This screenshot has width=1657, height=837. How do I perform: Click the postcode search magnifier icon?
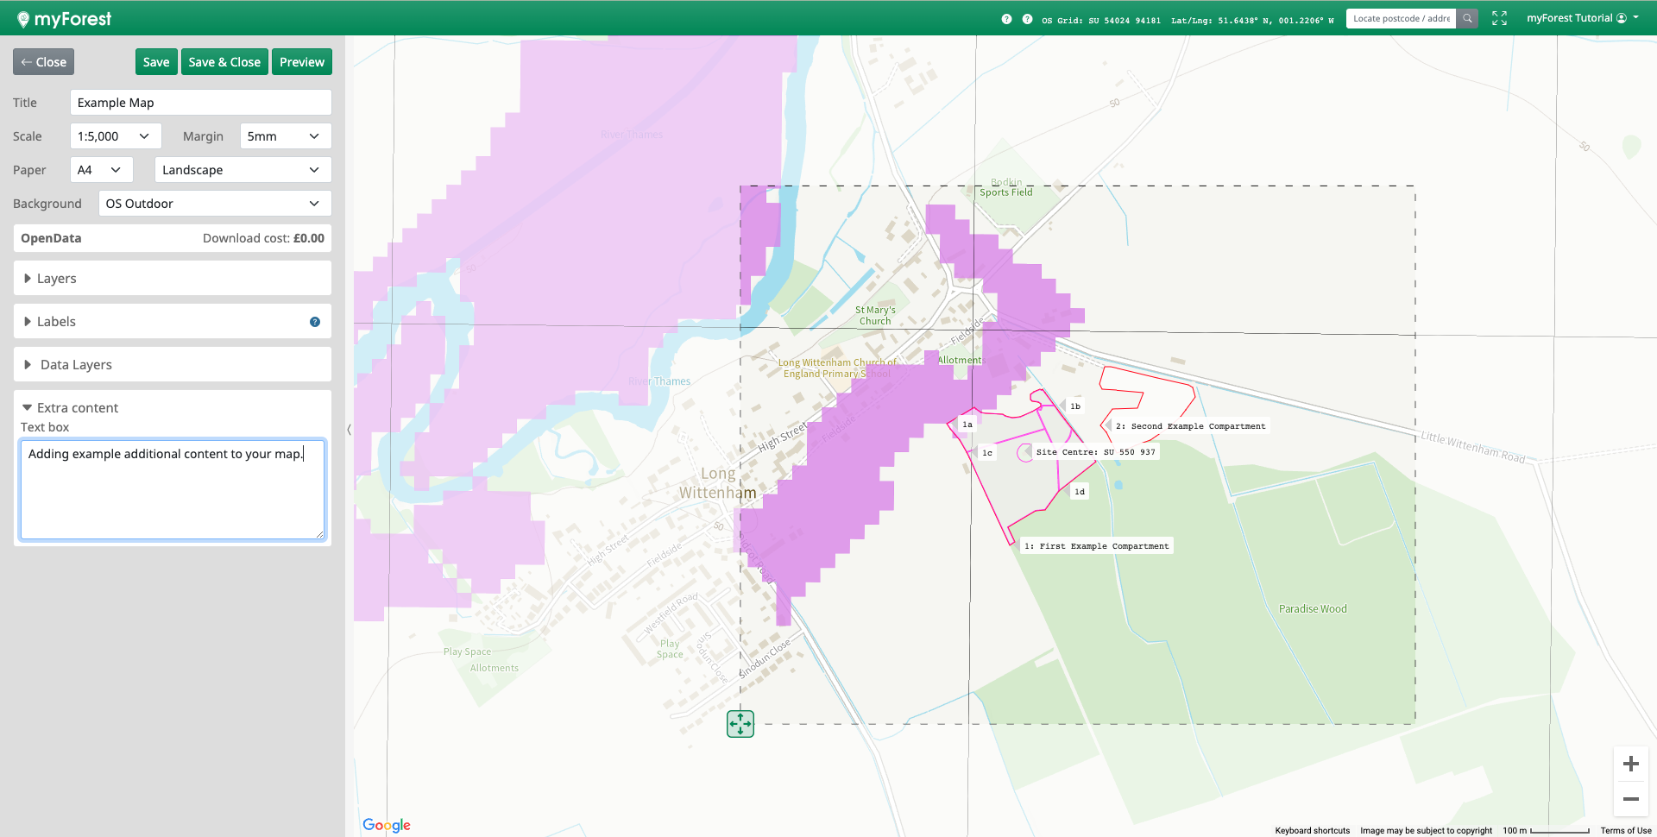1467,18
